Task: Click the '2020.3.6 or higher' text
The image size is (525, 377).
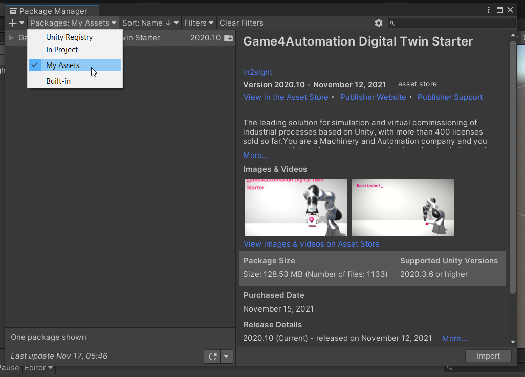Action: (434, 274)
